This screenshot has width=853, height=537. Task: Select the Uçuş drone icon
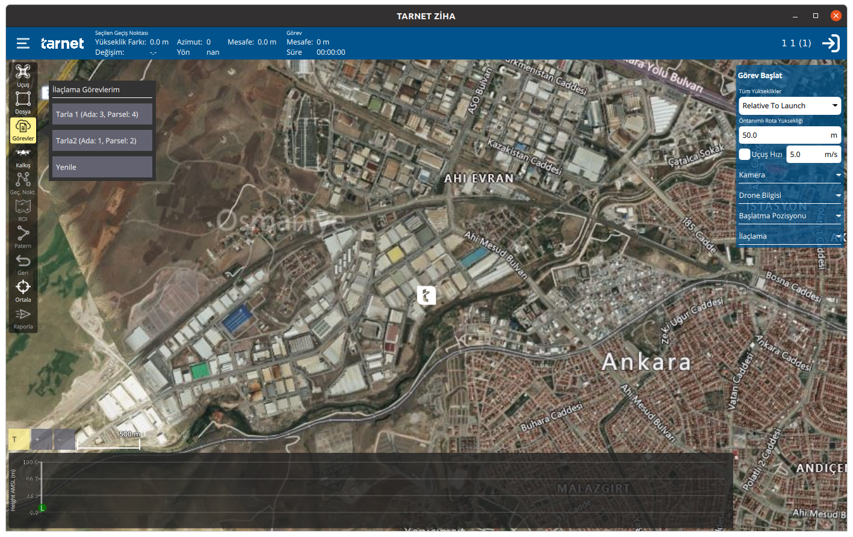pos(23,76)
